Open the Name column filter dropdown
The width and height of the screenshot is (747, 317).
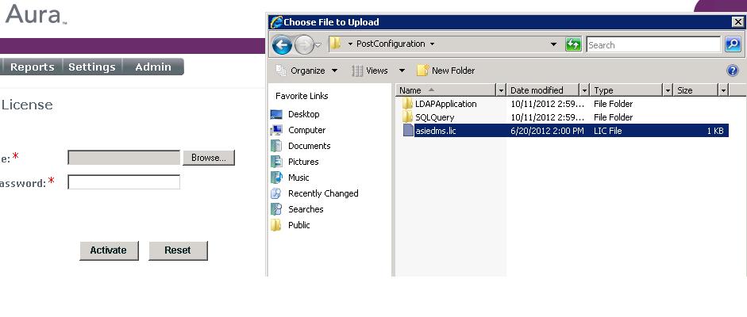[x=500, y=90]
